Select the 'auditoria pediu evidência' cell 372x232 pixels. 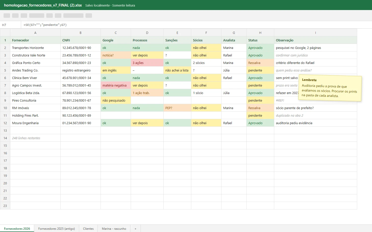coord(315,123)
